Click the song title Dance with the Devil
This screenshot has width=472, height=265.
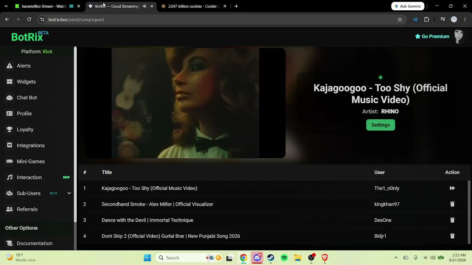(x=147, y=220)
